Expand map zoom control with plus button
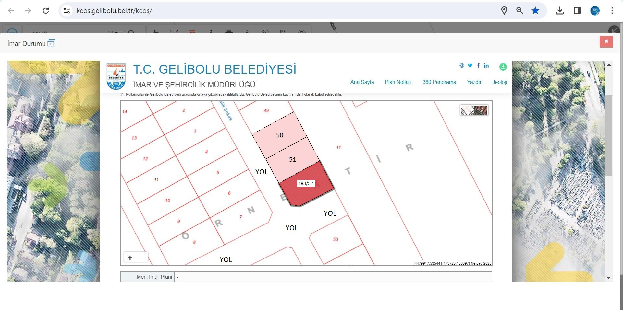623x310 pixels. [x=130, y=258]
